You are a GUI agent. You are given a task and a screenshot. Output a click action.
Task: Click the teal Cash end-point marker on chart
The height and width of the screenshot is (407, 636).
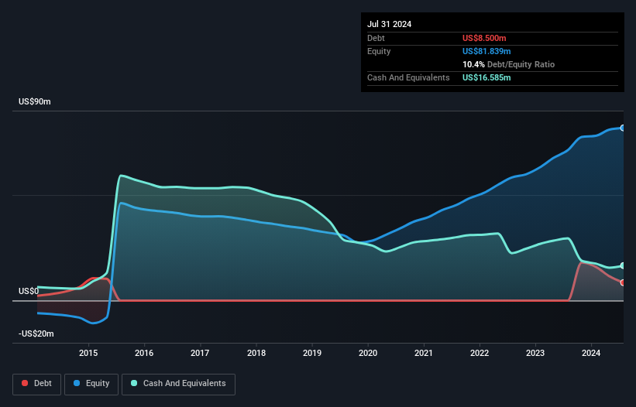(x=623, y=265)
